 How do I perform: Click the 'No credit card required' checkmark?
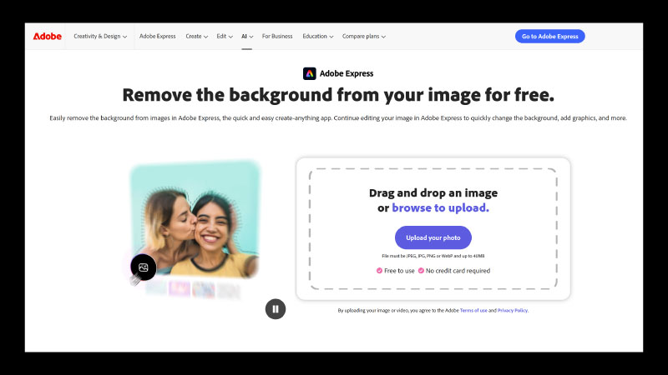421,271
